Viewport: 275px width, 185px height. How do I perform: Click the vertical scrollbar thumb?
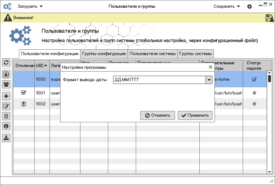(269, 78)
